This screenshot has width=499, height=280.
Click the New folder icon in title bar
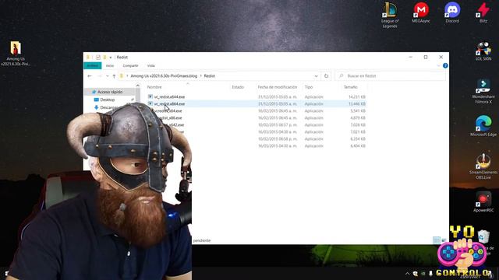point(104,57)
